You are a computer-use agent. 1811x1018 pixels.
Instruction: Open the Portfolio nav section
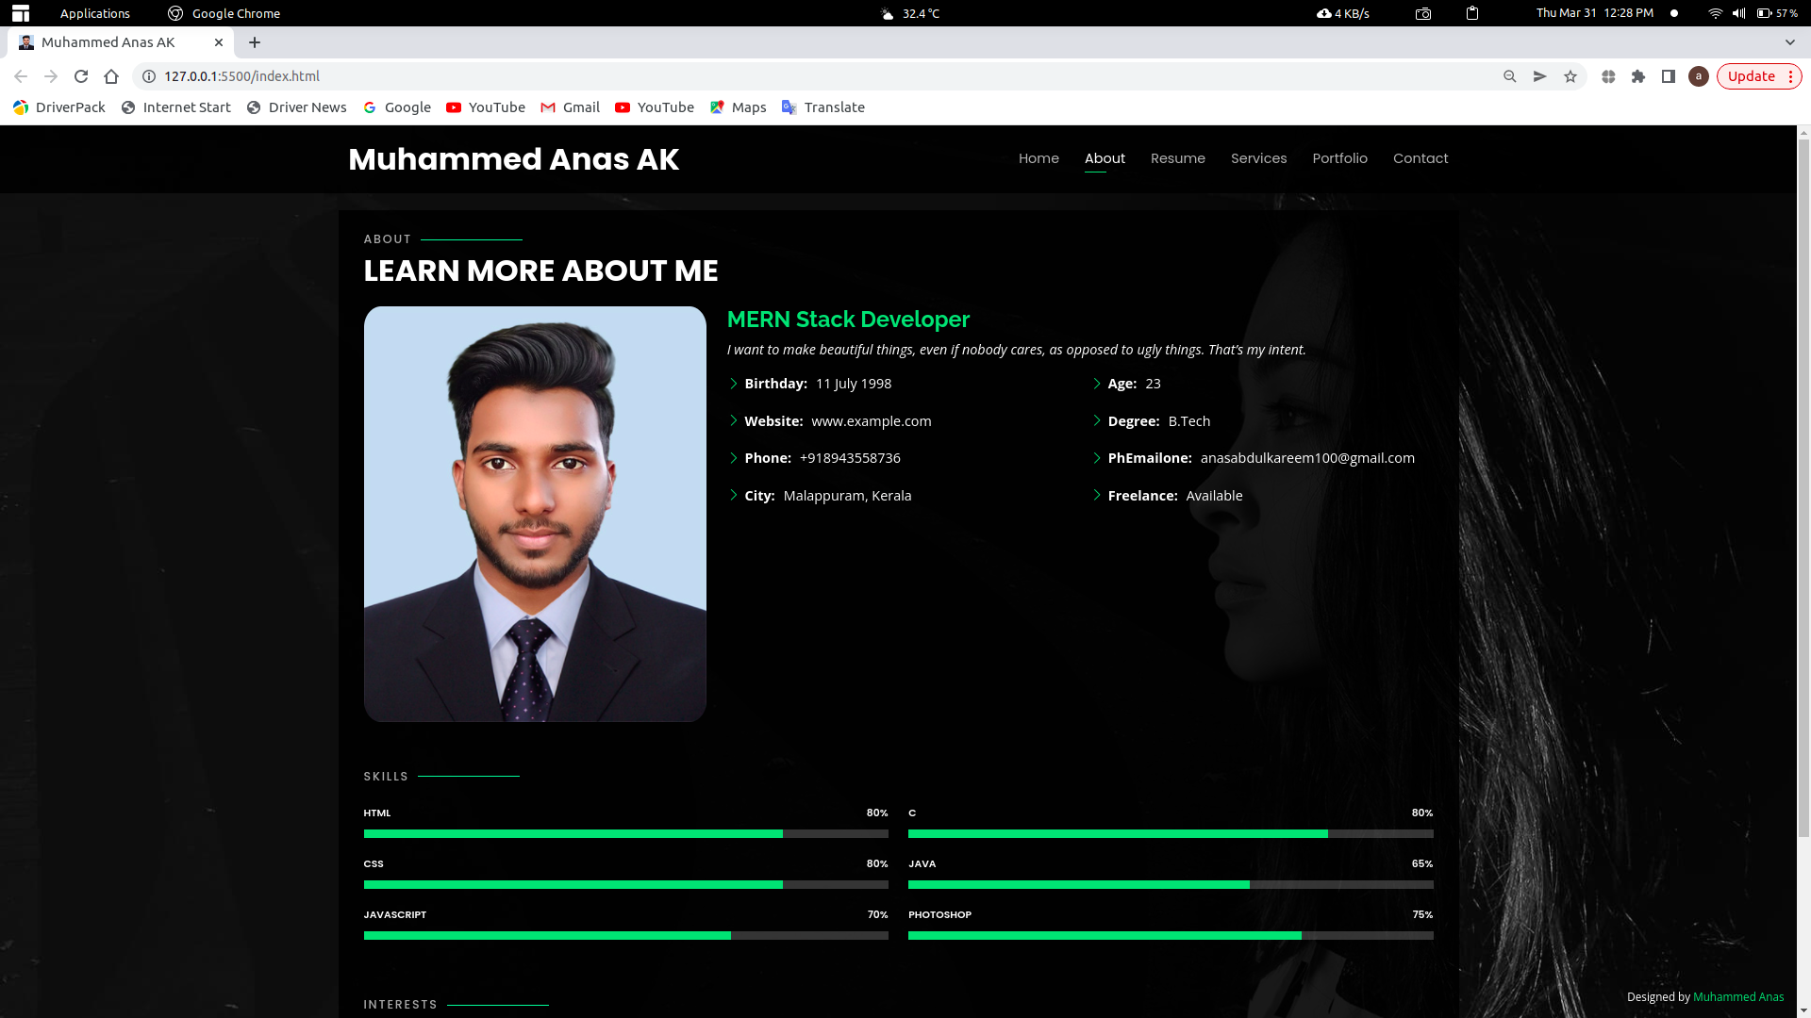1339,158
